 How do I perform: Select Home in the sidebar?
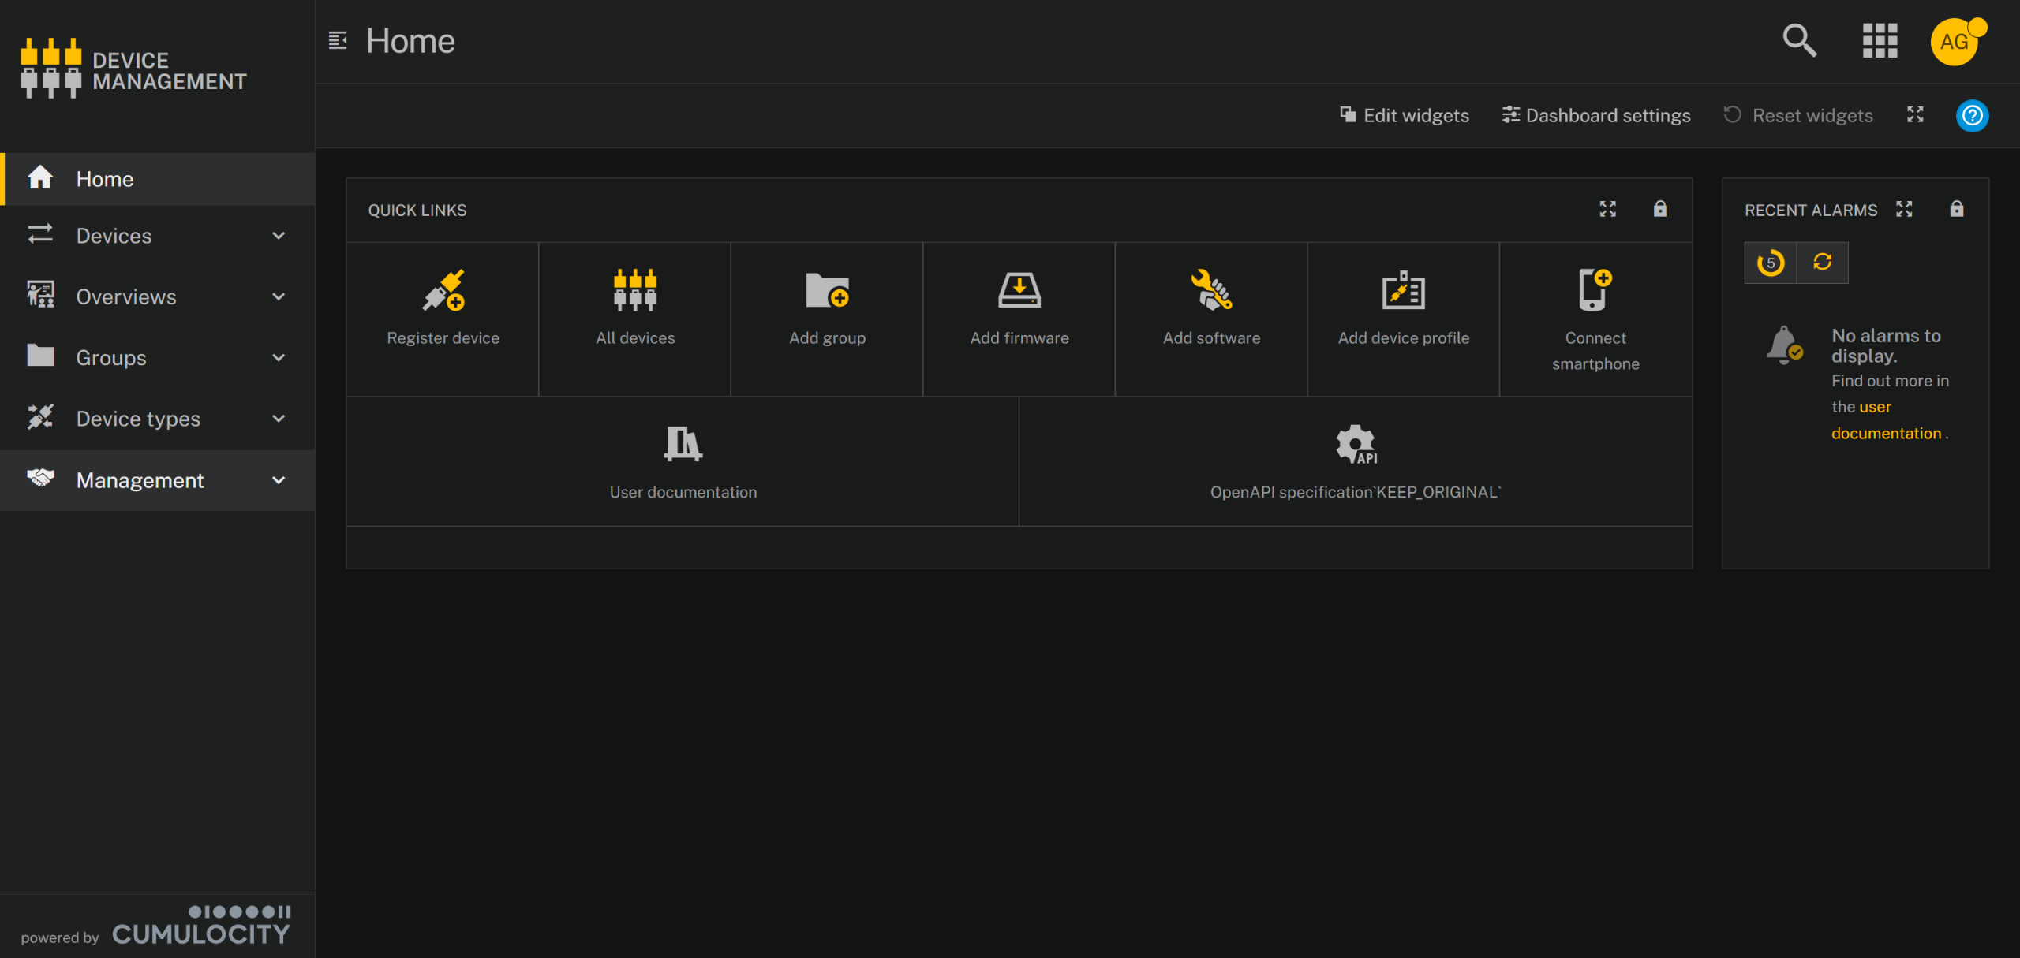pyautogui.click(x=105, y=179)
